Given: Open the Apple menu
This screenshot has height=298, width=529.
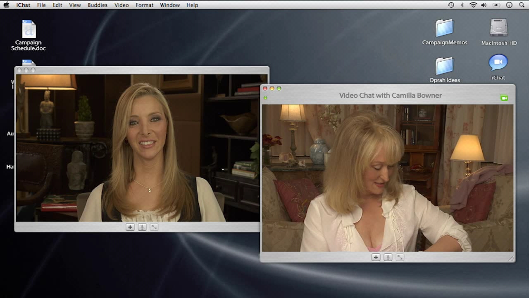Looking at the screenshot, I should pyautogui.click(x=6, y=5).
